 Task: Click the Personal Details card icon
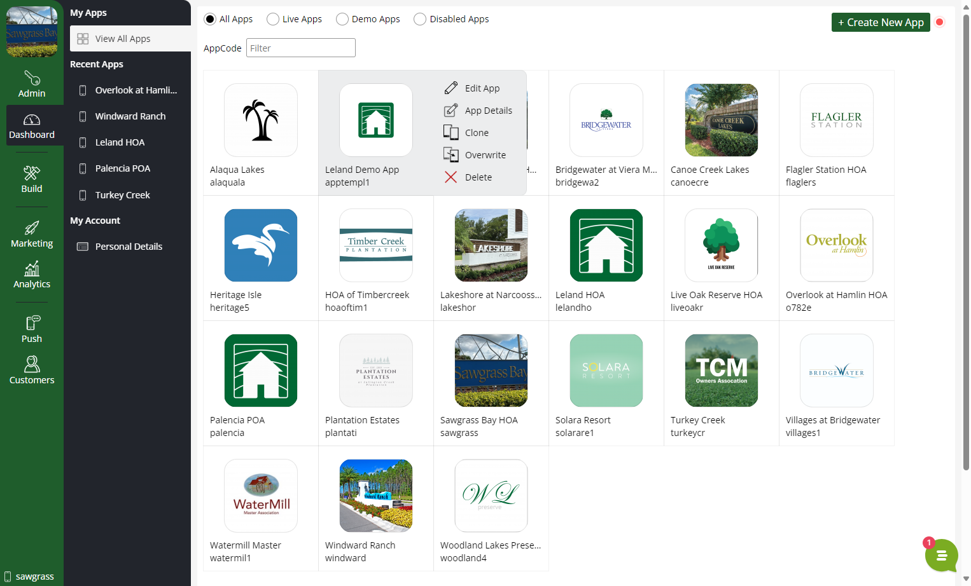pyautogui.click(x=83, y=247)
